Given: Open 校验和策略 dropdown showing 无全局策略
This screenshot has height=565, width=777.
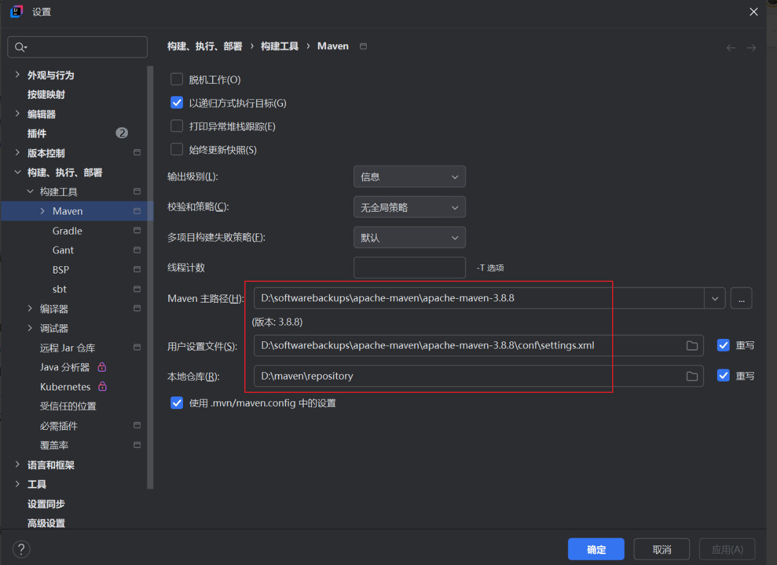Looking at the screenshot, I should pyautogui.click(x=410, y=207).
